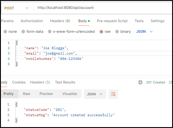Click the 201 Created status
The height and width of the screenshot is (128, 173).
[156, 82]
